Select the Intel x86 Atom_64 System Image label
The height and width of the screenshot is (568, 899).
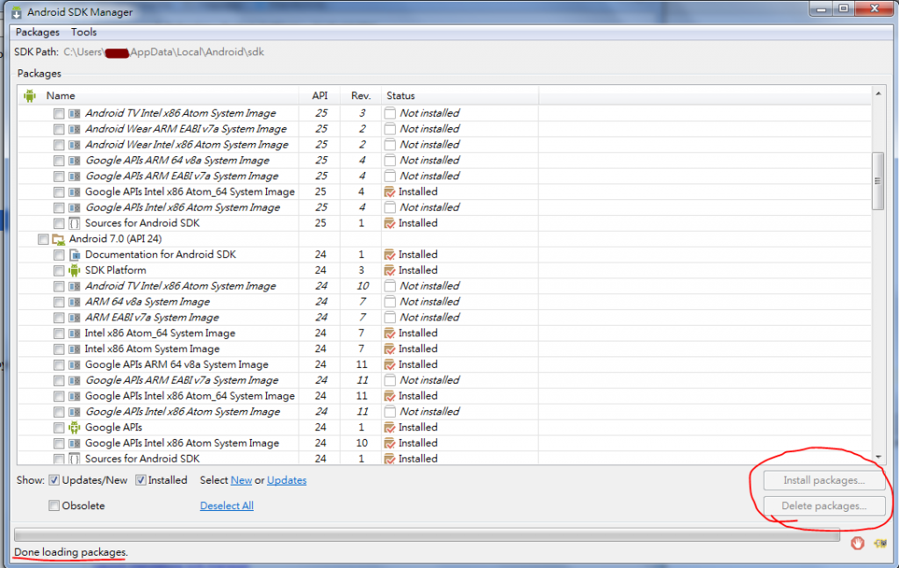coord(160,333)
